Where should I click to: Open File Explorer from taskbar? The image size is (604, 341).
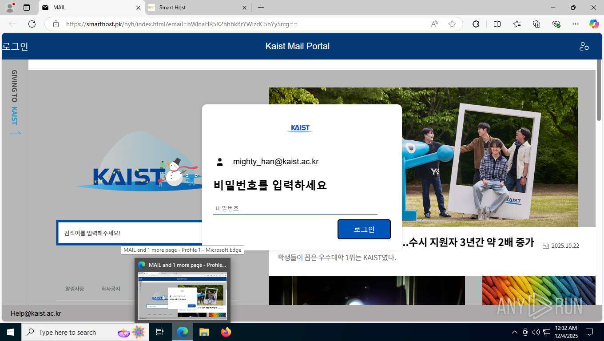pyautogui.click(x=204, y=332)
